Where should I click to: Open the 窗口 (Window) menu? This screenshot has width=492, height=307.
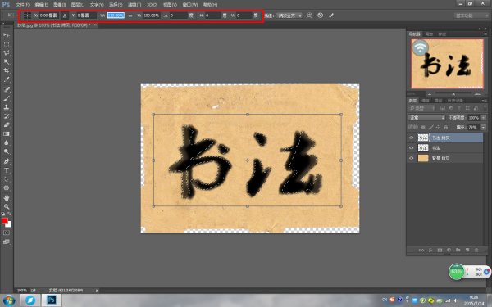click(190, 5)
